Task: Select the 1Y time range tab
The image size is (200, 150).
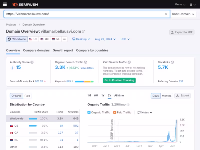Action: [x=103, y=95]
